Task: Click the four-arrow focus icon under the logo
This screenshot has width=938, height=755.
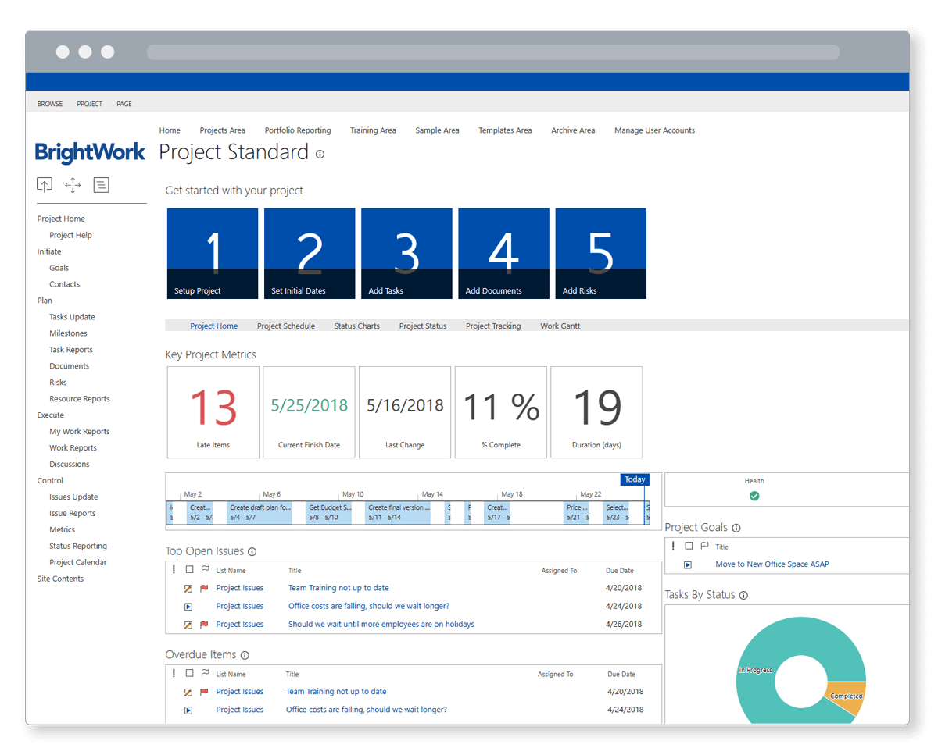Action: pyautogui.click(x=73, y=185)
